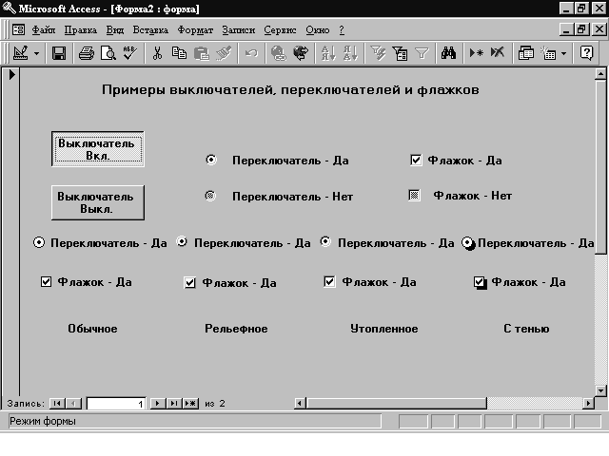
Task: Check the Флажок - Нет checkbox
Action: click(414, 195)
